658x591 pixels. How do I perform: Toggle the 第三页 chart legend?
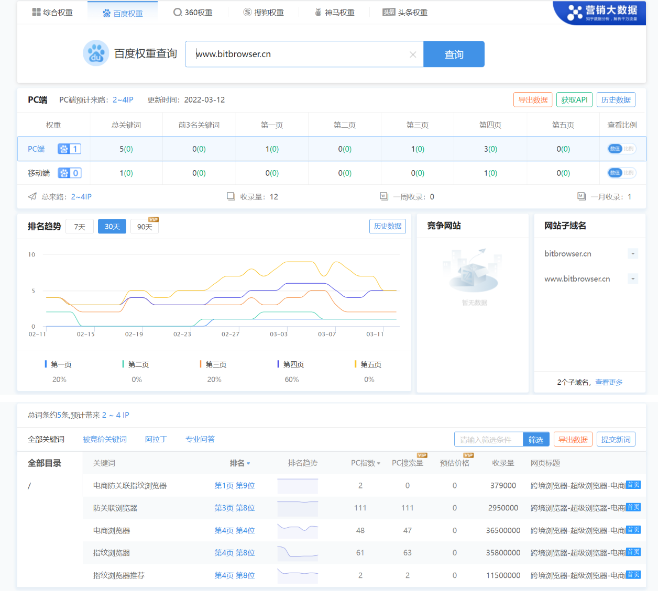[x=214, y=364]
